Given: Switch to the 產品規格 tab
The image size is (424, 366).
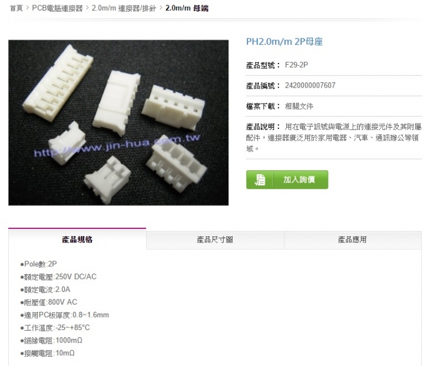Looking at the screenshot, I should (77, 239).
